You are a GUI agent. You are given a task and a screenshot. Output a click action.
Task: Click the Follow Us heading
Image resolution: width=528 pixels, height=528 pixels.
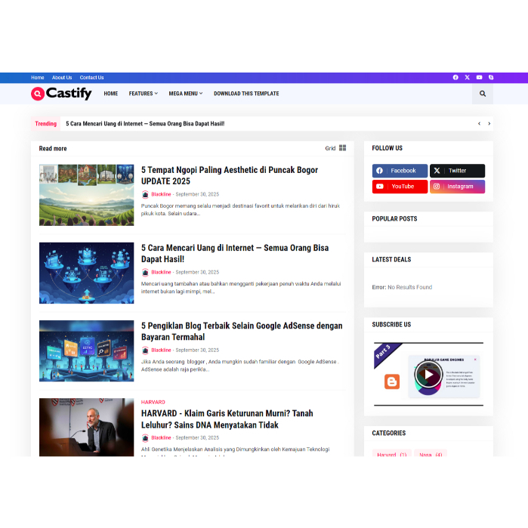tap(387, 148)
